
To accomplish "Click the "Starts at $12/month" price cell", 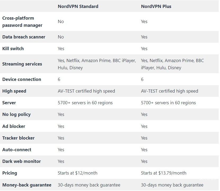I will (77, 173).
